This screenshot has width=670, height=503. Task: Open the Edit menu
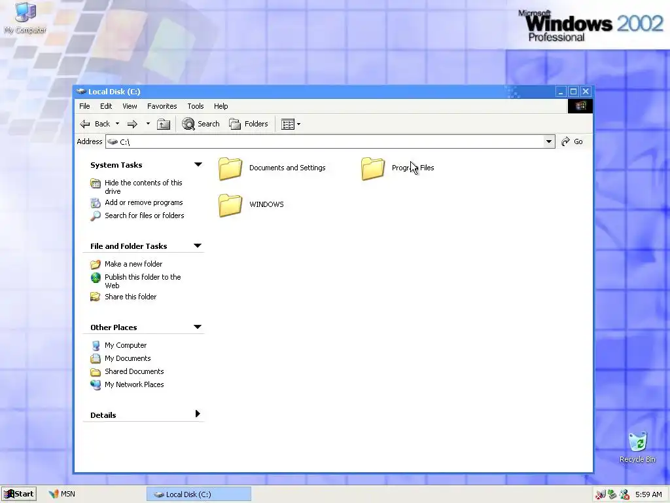pos(106,106)
